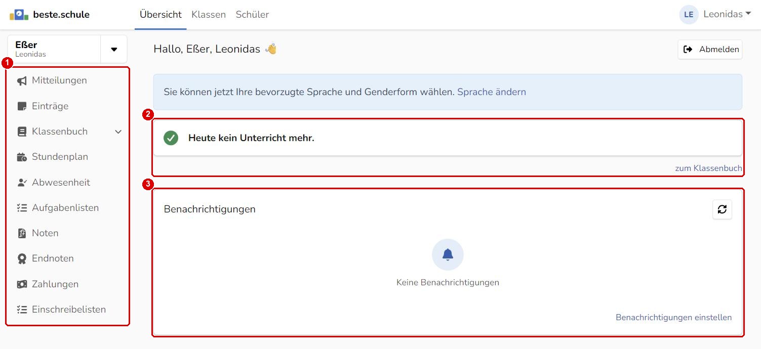Click the beste.schule logo icon
Screen dimensions: 761x349
coord(19,15)
